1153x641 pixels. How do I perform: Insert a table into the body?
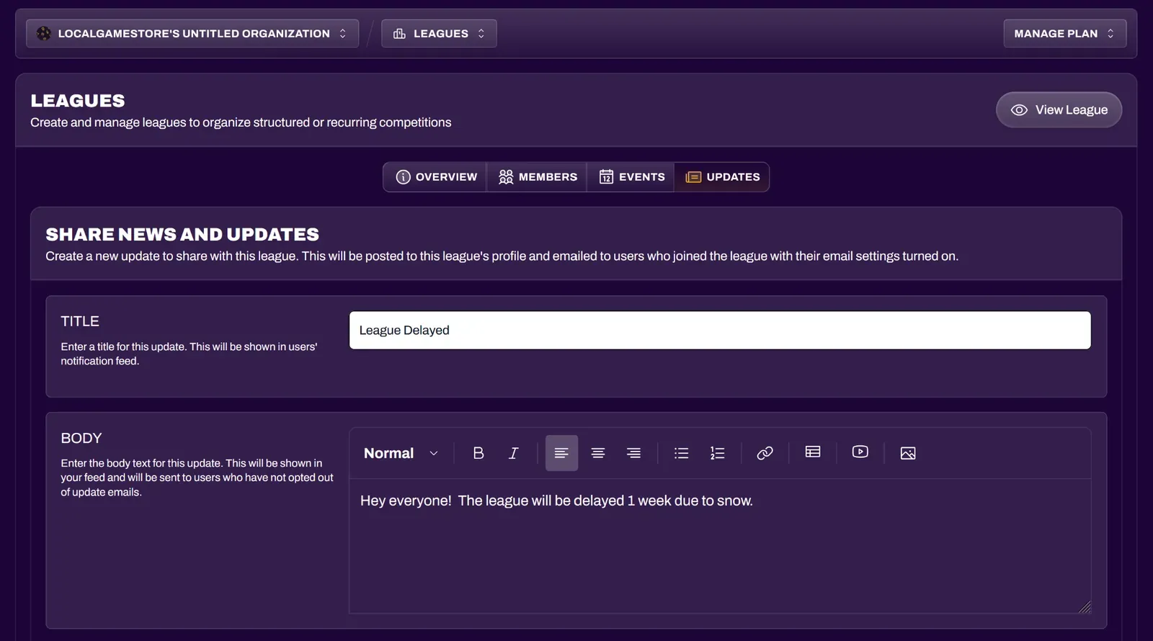[x=813, y=452]
